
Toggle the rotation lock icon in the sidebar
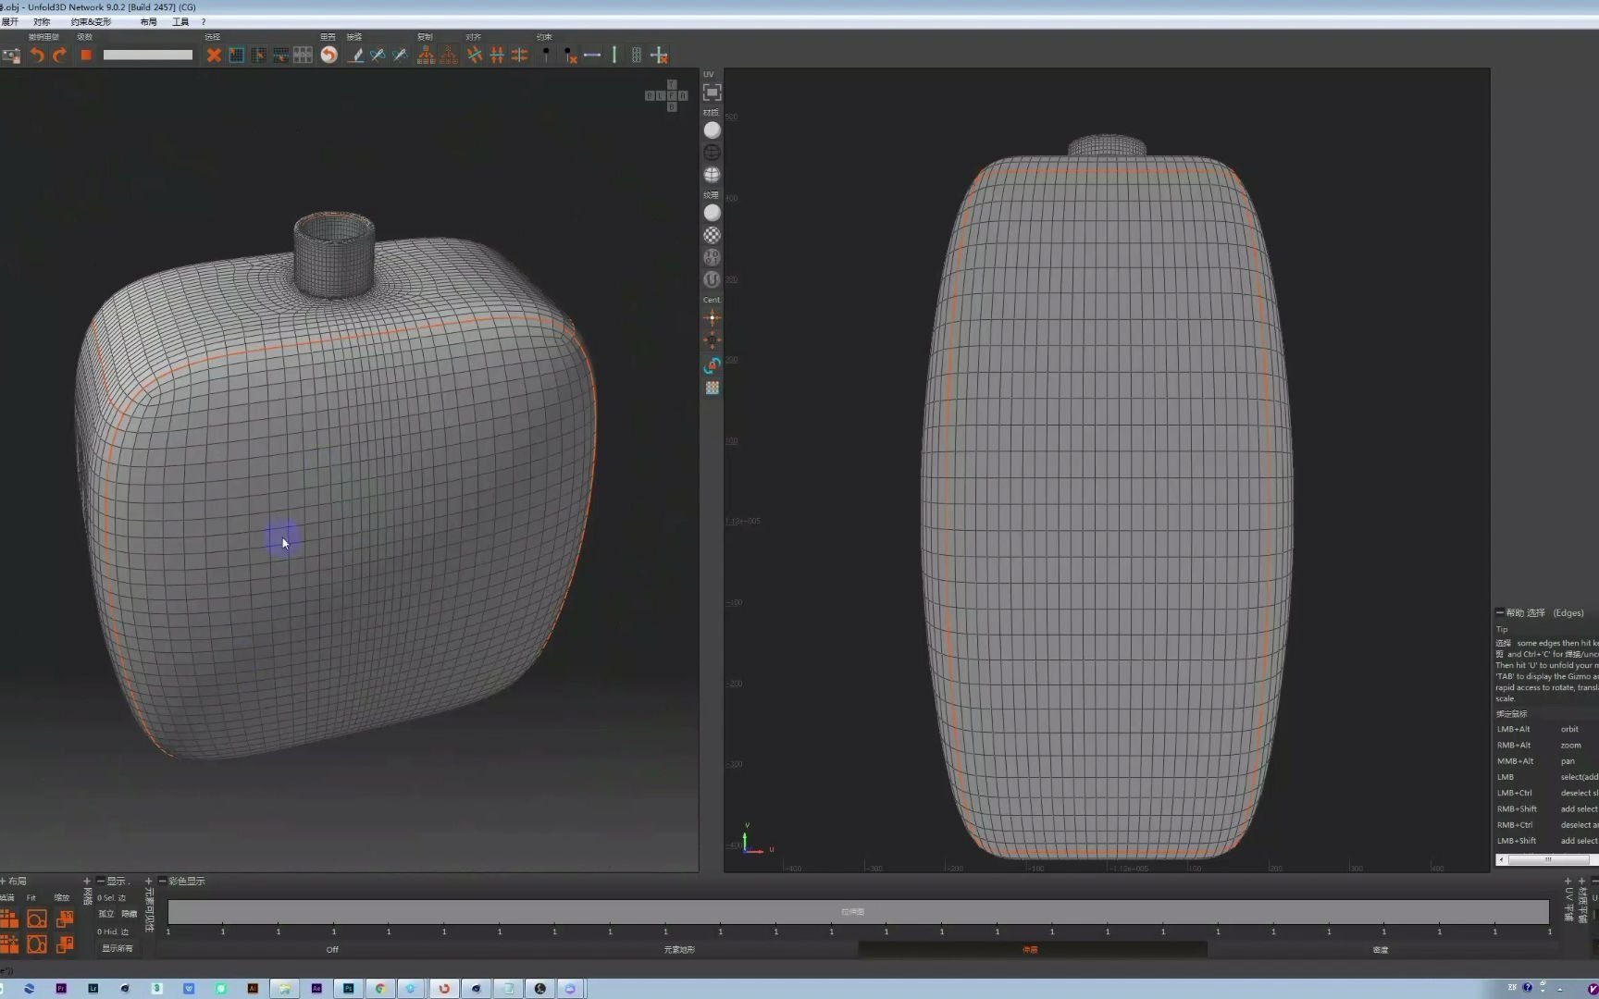[x=713, y=364]
